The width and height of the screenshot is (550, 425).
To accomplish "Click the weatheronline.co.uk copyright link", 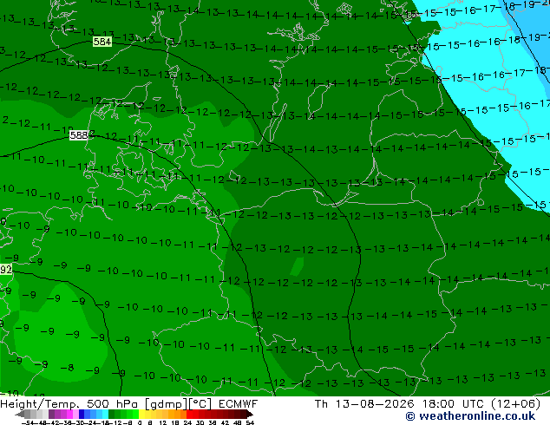I will coord(470,416).
